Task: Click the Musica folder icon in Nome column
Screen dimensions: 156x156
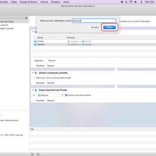Action: [x=35, y=45]
